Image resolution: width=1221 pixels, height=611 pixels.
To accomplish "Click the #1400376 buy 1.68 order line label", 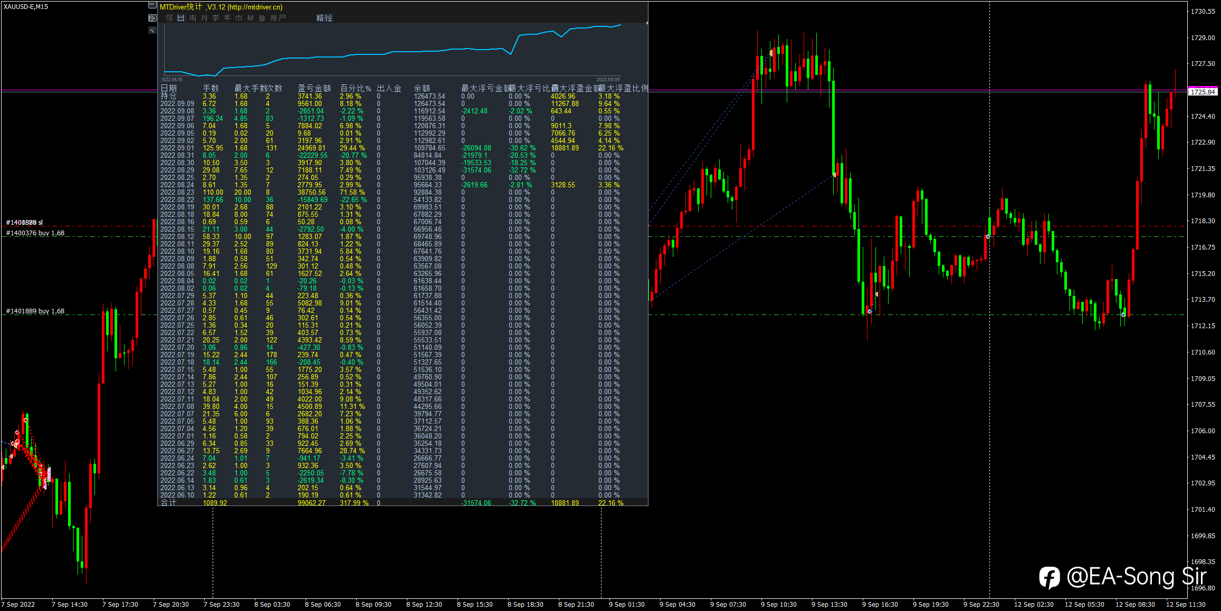I will point(35,233).
